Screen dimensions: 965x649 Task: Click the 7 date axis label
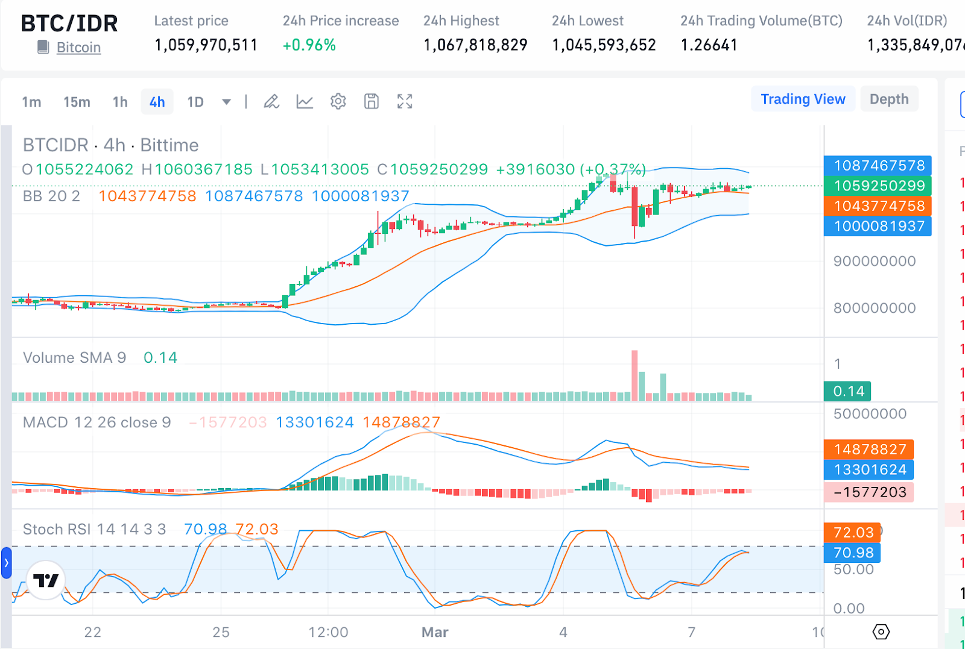pyautogui.click(x=691, y=632)
